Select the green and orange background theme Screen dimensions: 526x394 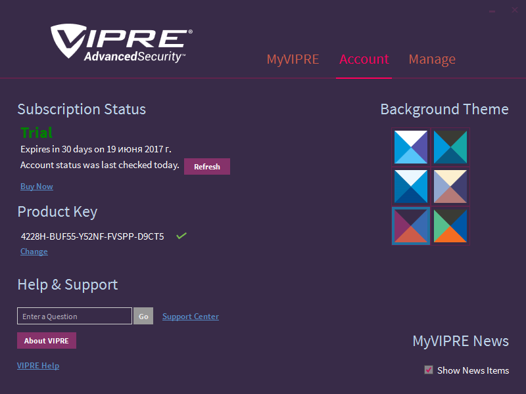point(450,226)
